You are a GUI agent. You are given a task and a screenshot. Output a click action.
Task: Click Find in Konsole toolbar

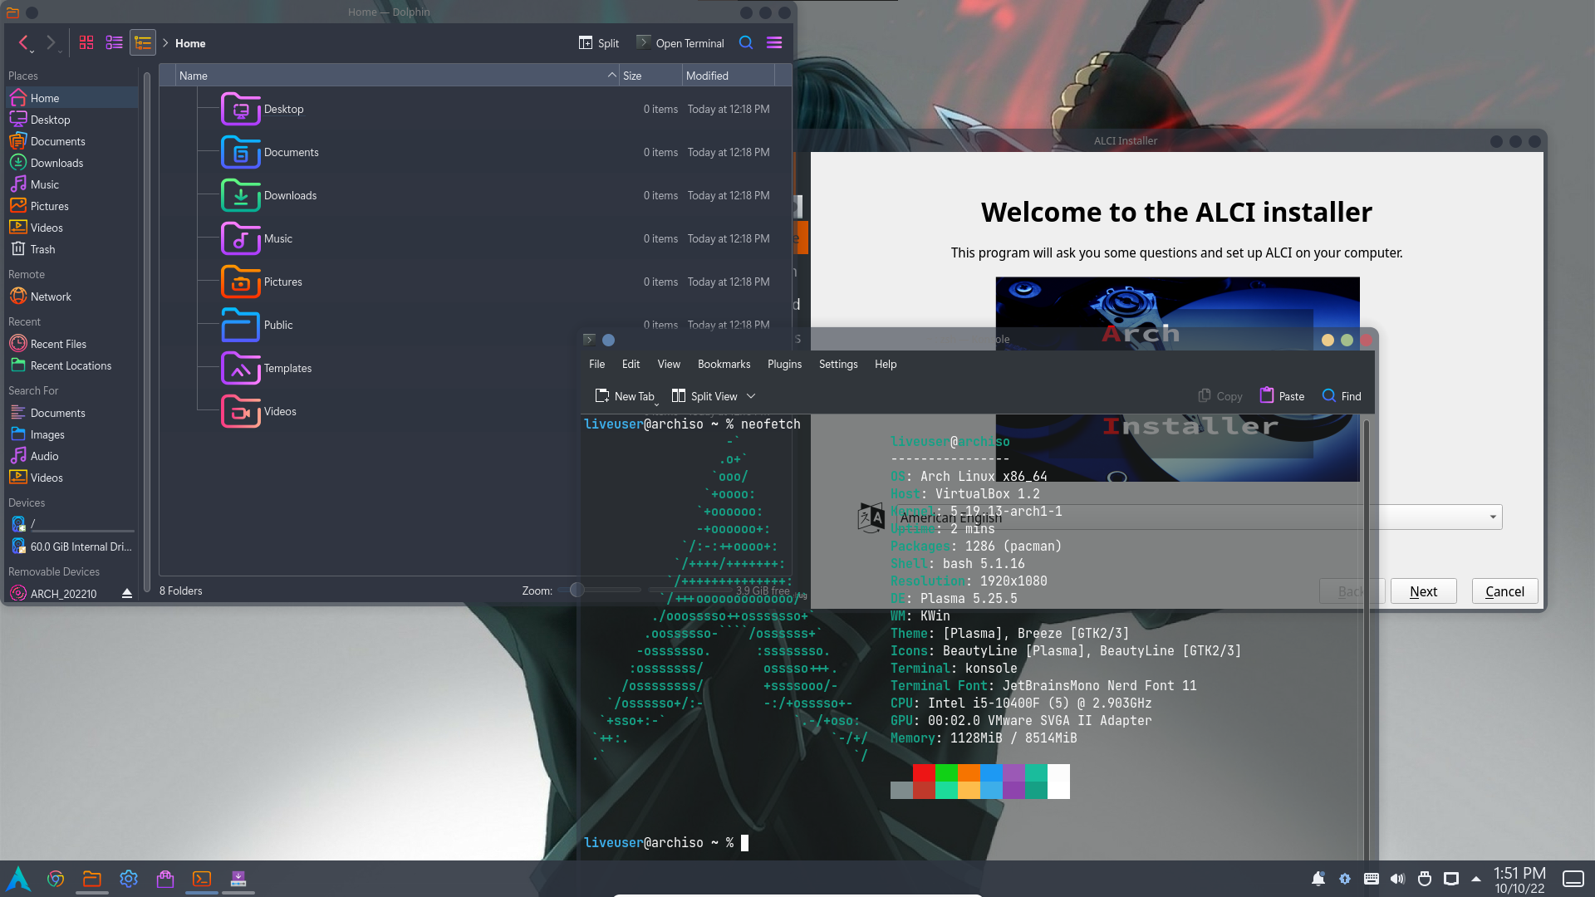[1342, 396]
